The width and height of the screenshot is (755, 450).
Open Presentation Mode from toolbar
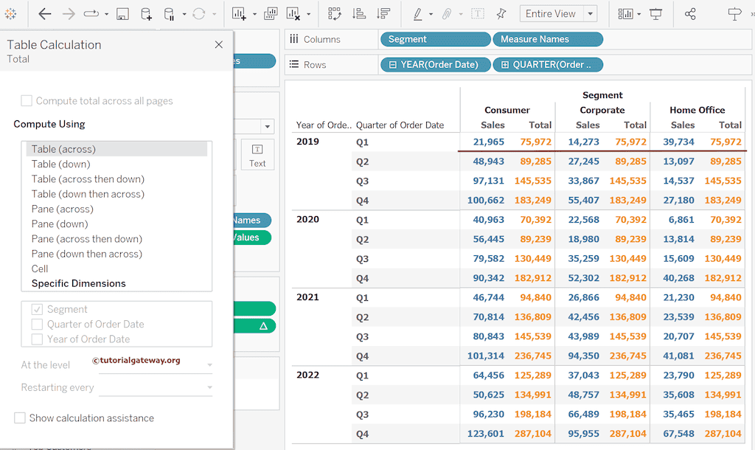[x=656, y=14]
